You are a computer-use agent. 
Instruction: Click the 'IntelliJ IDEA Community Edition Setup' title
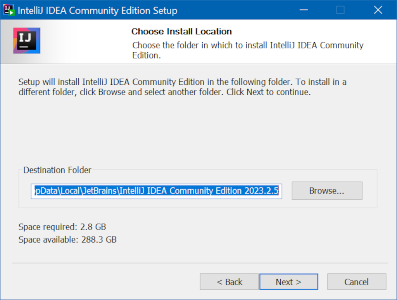tap(97, 10)
